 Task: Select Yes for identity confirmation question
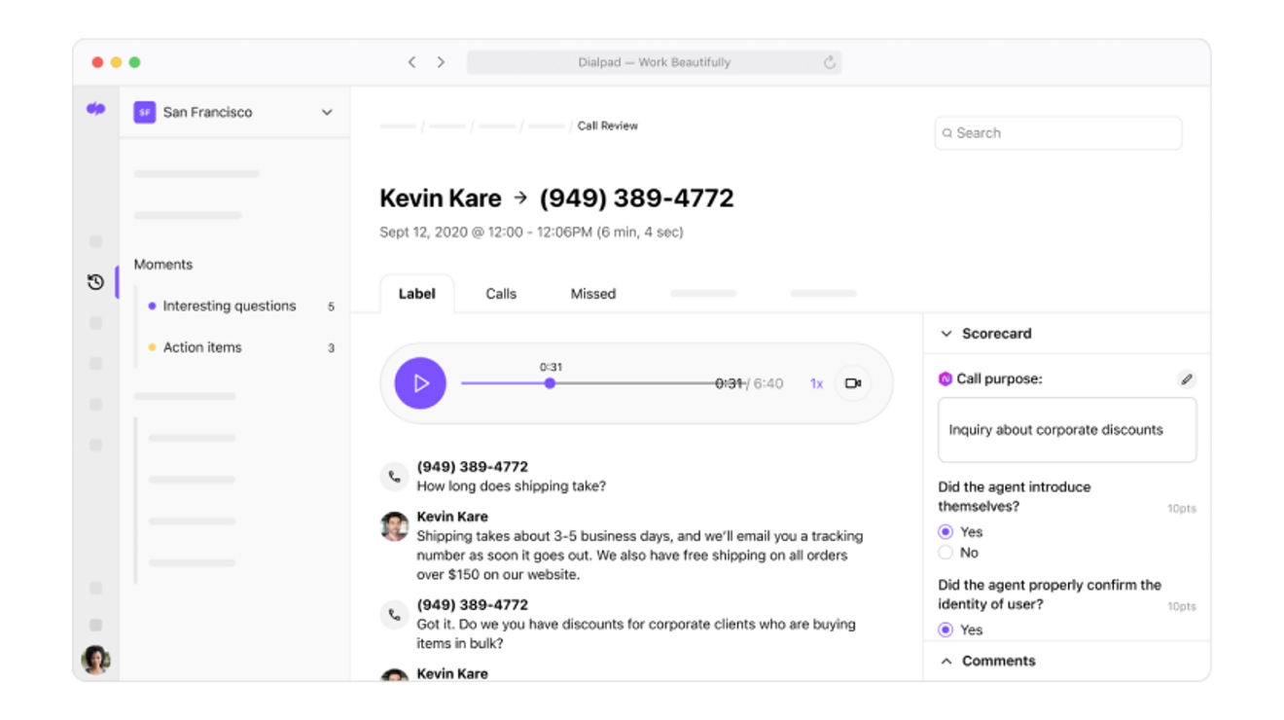coord(945,630)
